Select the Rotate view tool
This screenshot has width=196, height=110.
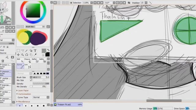27,55
